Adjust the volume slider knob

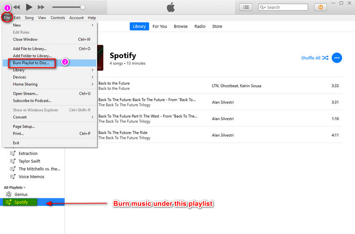[83, 7]
